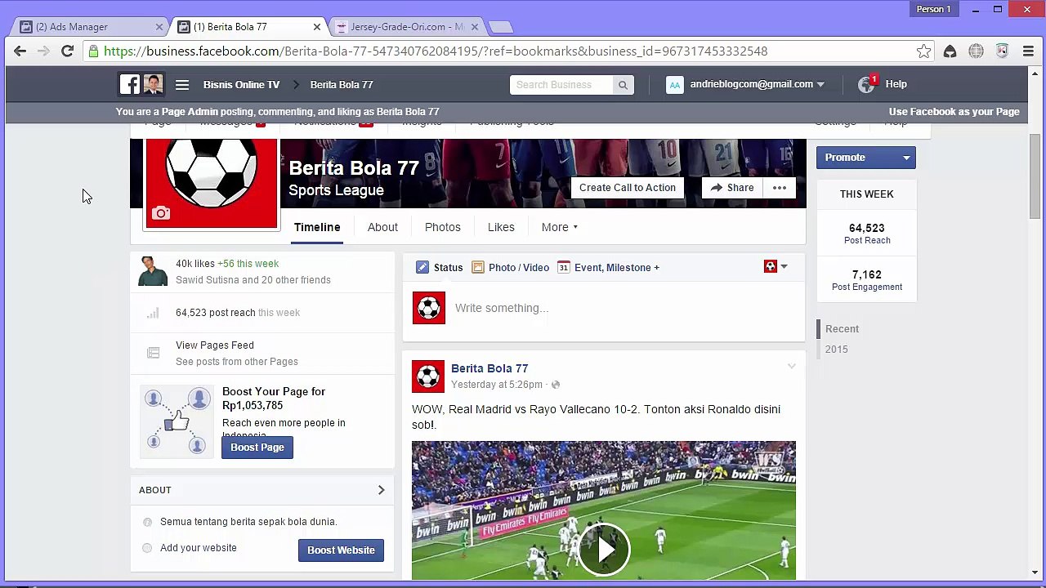Open the post-as identity selector dropdown
The image size is (1046, 588).
coord(776,266)
